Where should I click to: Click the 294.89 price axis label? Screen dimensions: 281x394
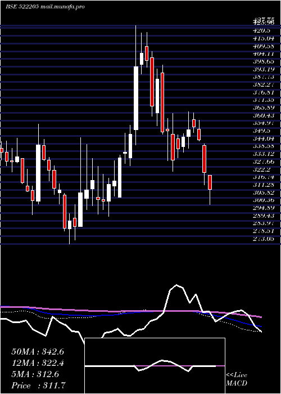pos(264,208)
